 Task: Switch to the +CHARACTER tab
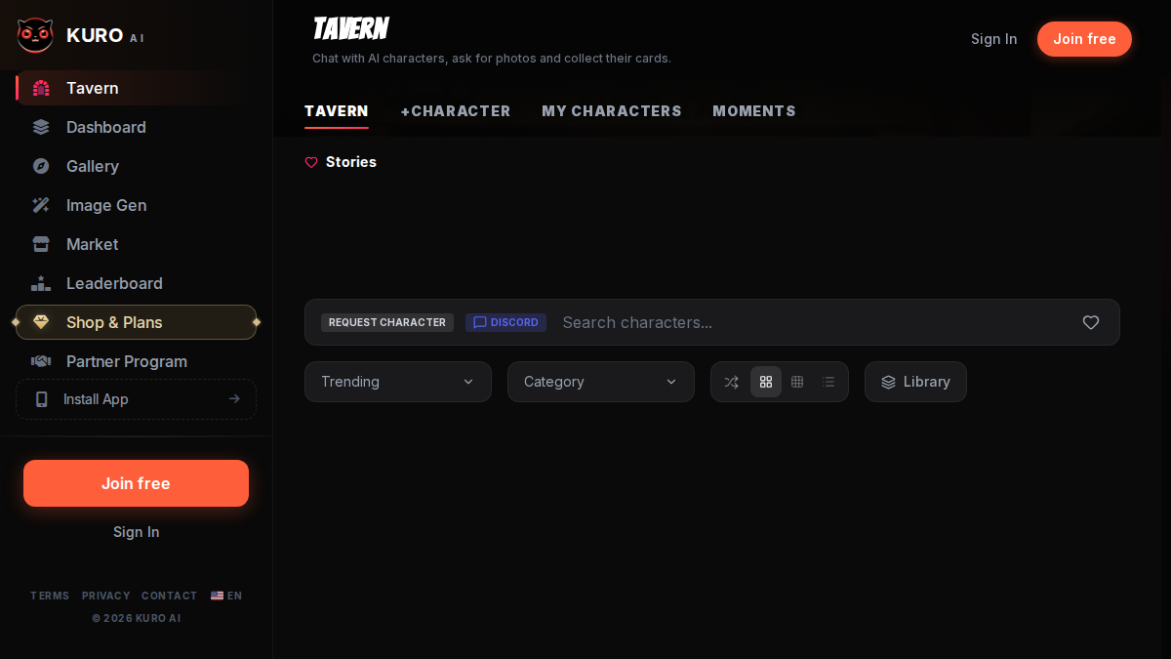pyautogui.click(x=456, y=111)
